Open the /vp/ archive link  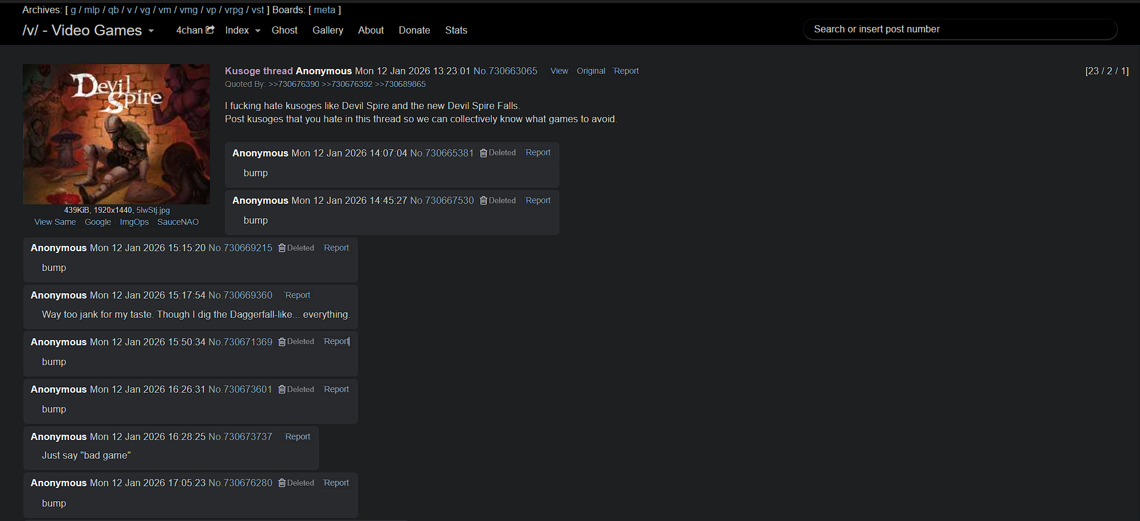pyautogui.click(x=211, y=10)
